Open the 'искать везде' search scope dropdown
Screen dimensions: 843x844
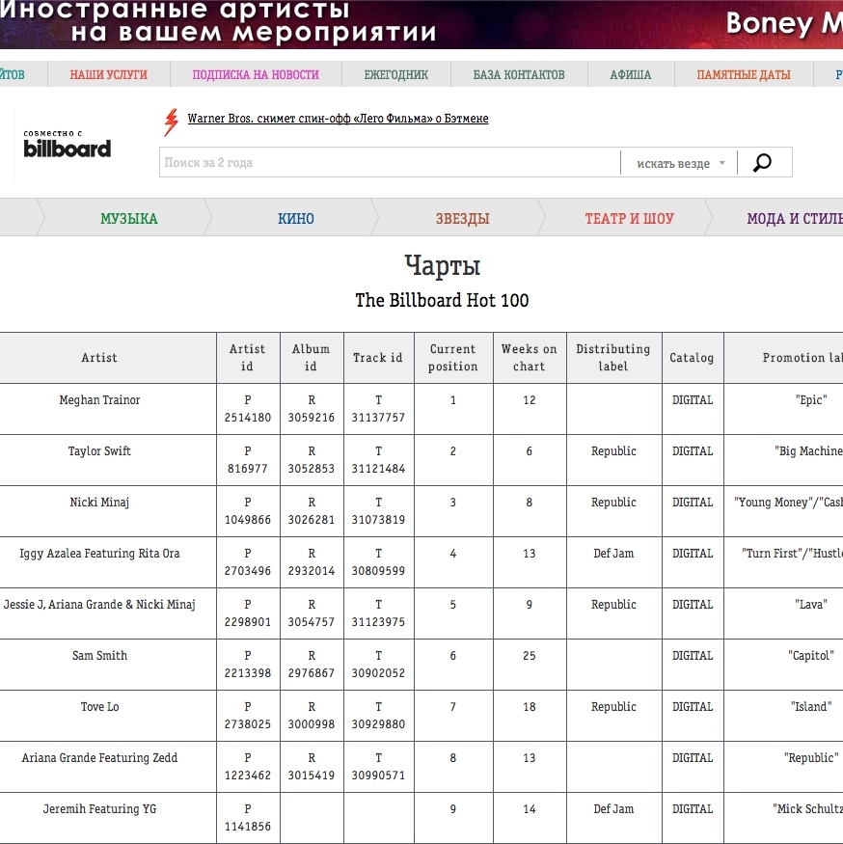[x=679, y=163]
